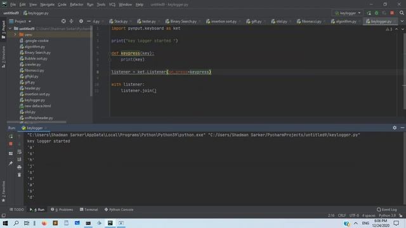Image resolution: width=406 pixels, height=228 pixels.
Task: Change UTF-8 file encoding
Action: [354, 215]
